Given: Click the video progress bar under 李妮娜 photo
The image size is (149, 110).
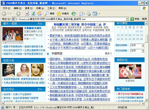Looking at the screenshot, I should tap(12, 42).
